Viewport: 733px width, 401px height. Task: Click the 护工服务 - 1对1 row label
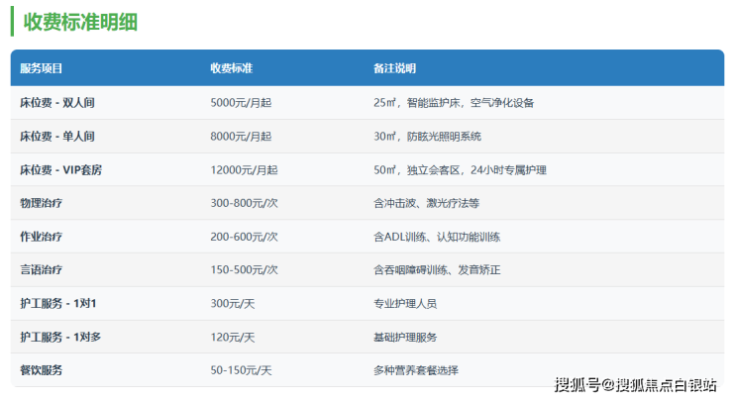tap(58, 303)
